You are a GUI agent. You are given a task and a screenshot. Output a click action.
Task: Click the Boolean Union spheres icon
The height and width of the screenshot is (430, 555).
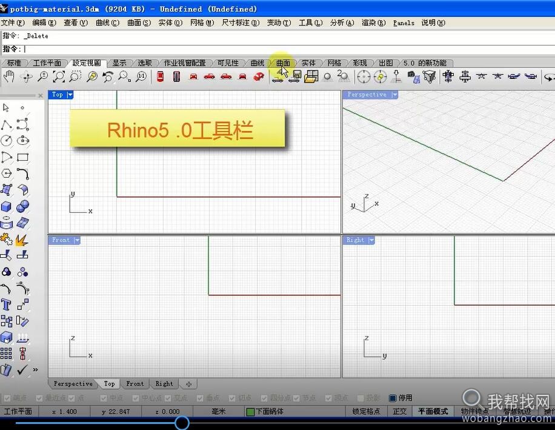tap(22, 206)
